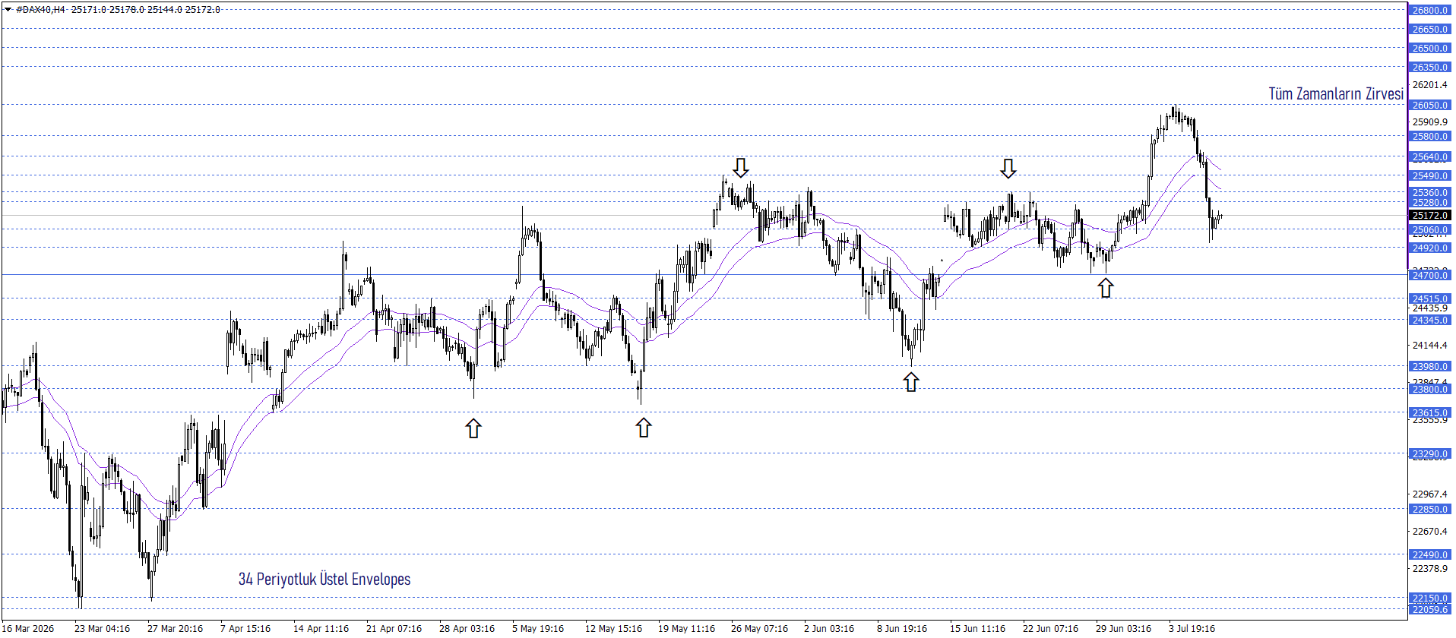Click the 22150.0 price level label
This screenshot has height=638, width=1456.
click(x=1429, y=599)
